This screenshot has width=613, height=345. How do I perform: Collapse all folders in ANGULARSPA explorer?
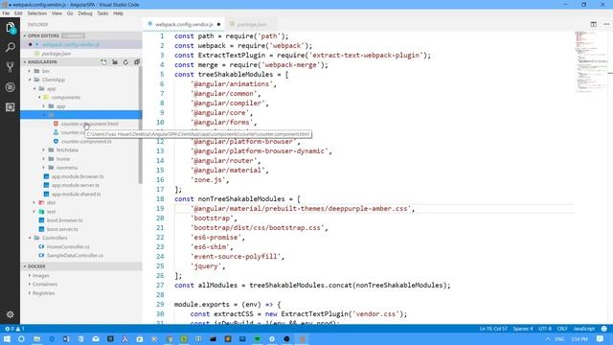(137, 61)
